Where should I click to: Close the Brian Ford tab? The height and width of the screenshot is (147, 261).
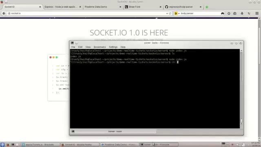(x=160, y=7)
